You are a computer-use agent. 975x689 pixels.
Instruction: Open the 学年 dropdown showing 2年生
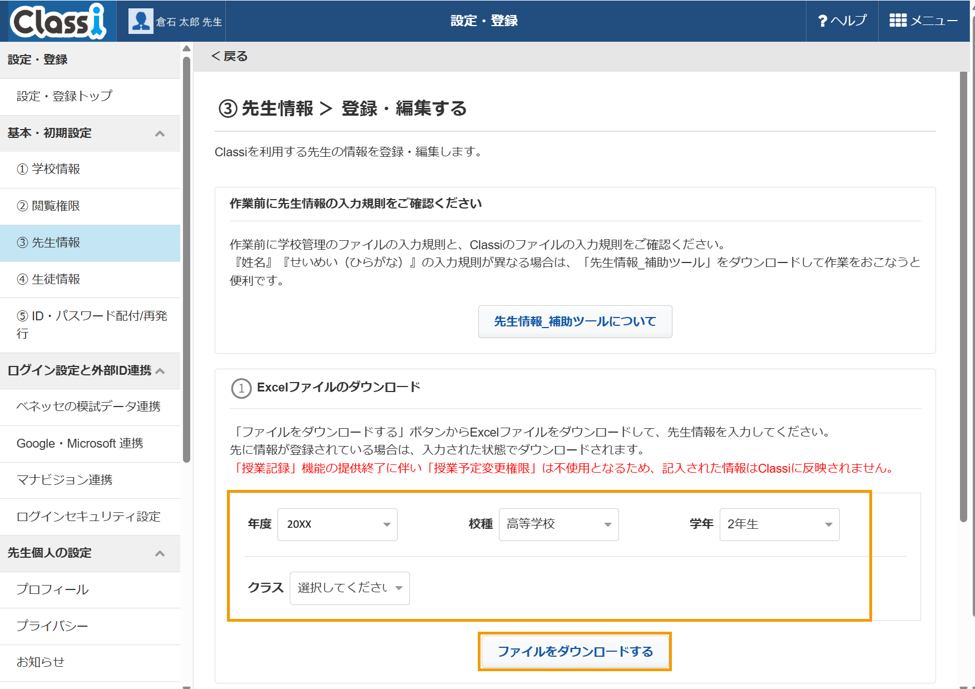point(780,524)
